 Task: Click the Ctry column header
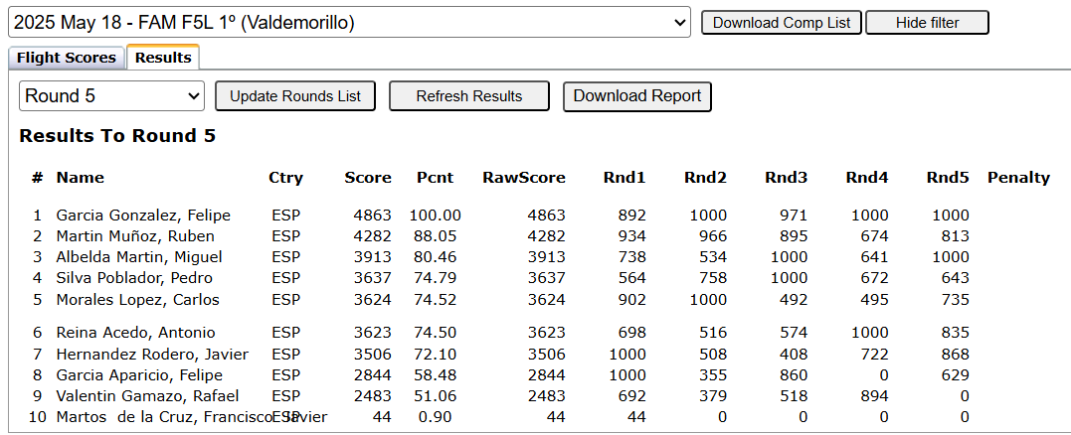point(285,178)
